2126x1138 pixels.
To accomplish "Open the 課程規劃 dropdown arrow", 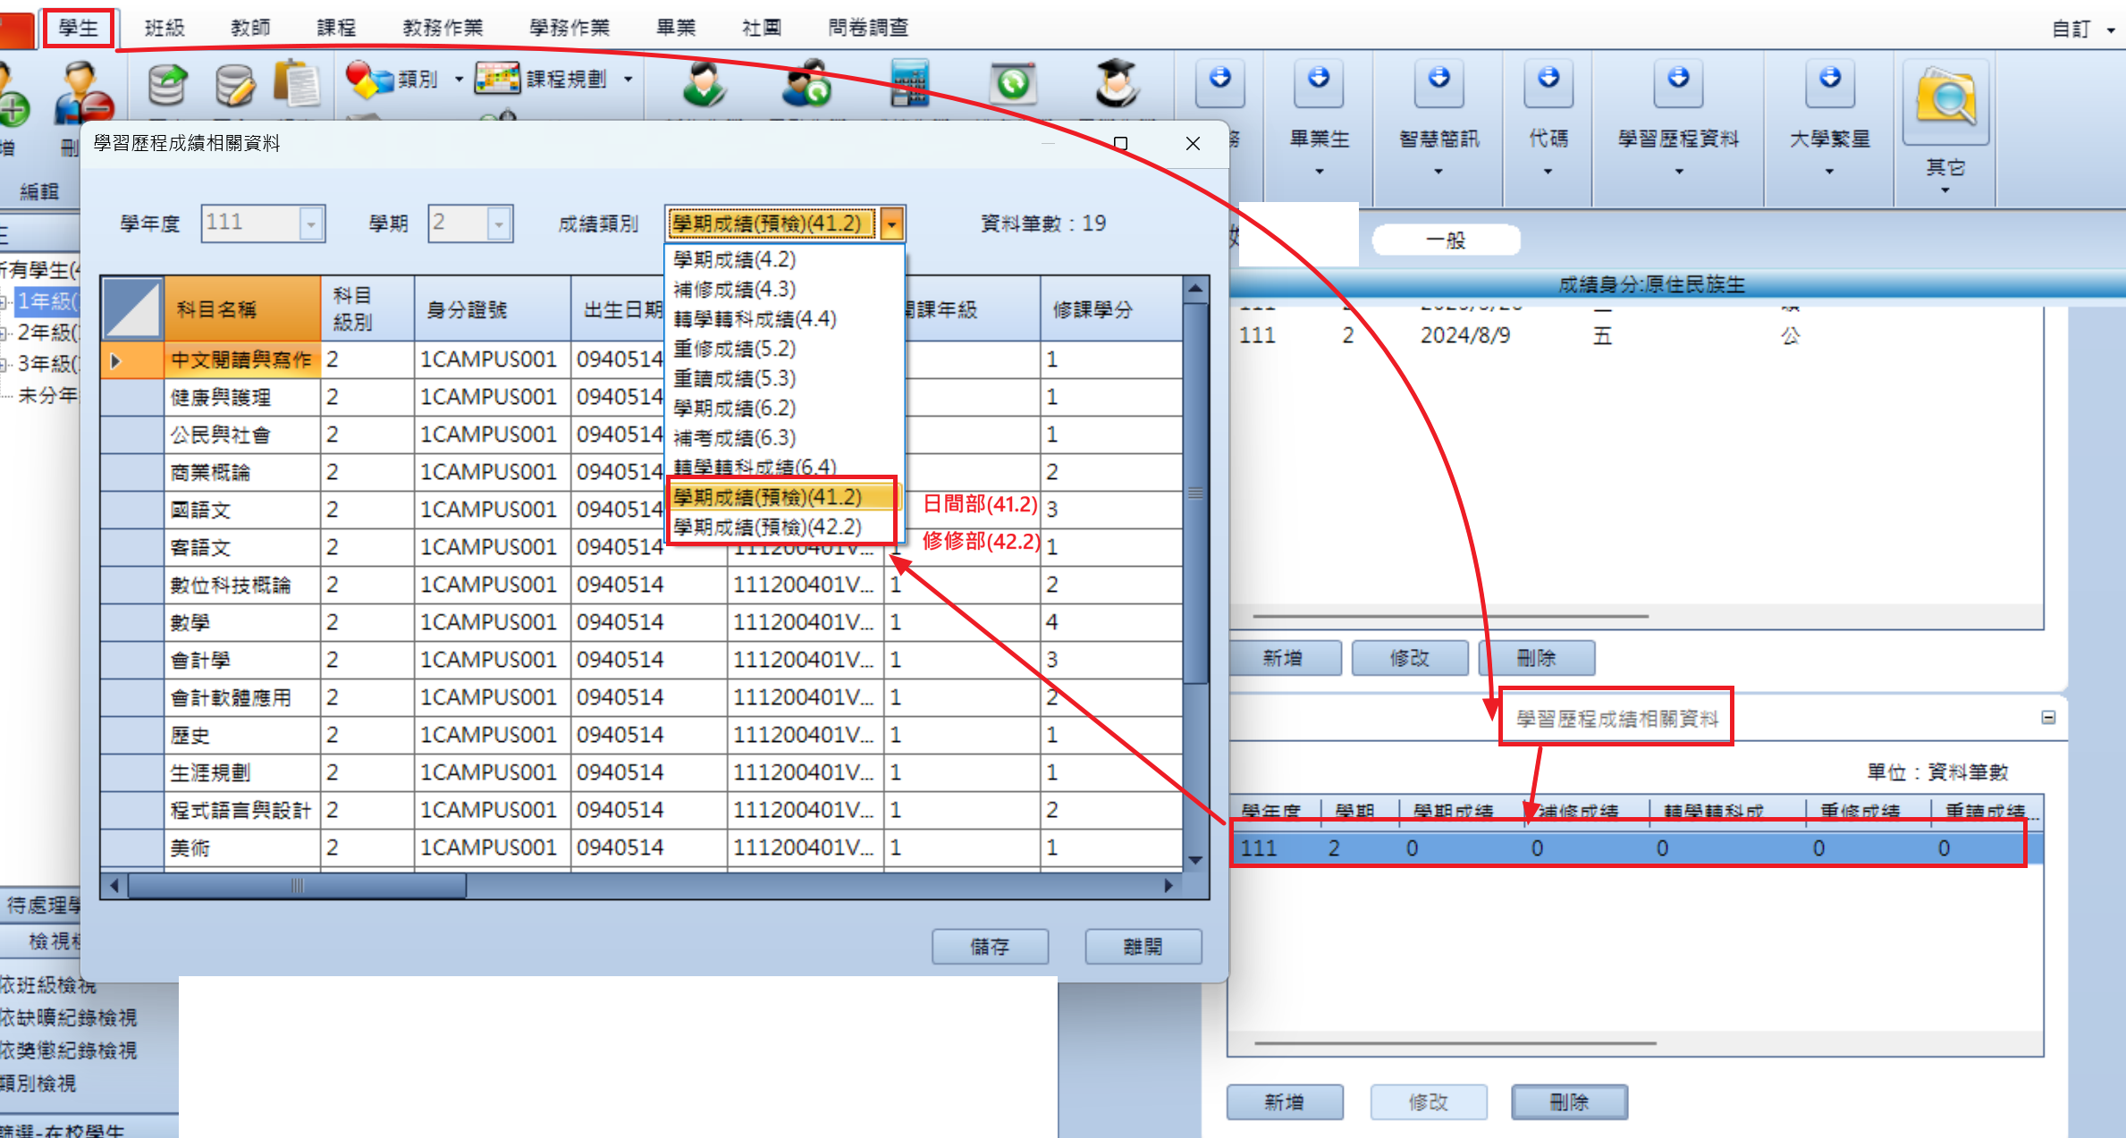I will coord(629,80).
